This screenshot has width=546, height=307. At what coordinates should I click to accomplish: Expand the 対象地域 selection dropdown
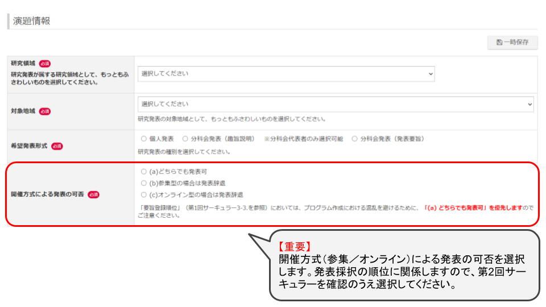click(x=336, y=105)
